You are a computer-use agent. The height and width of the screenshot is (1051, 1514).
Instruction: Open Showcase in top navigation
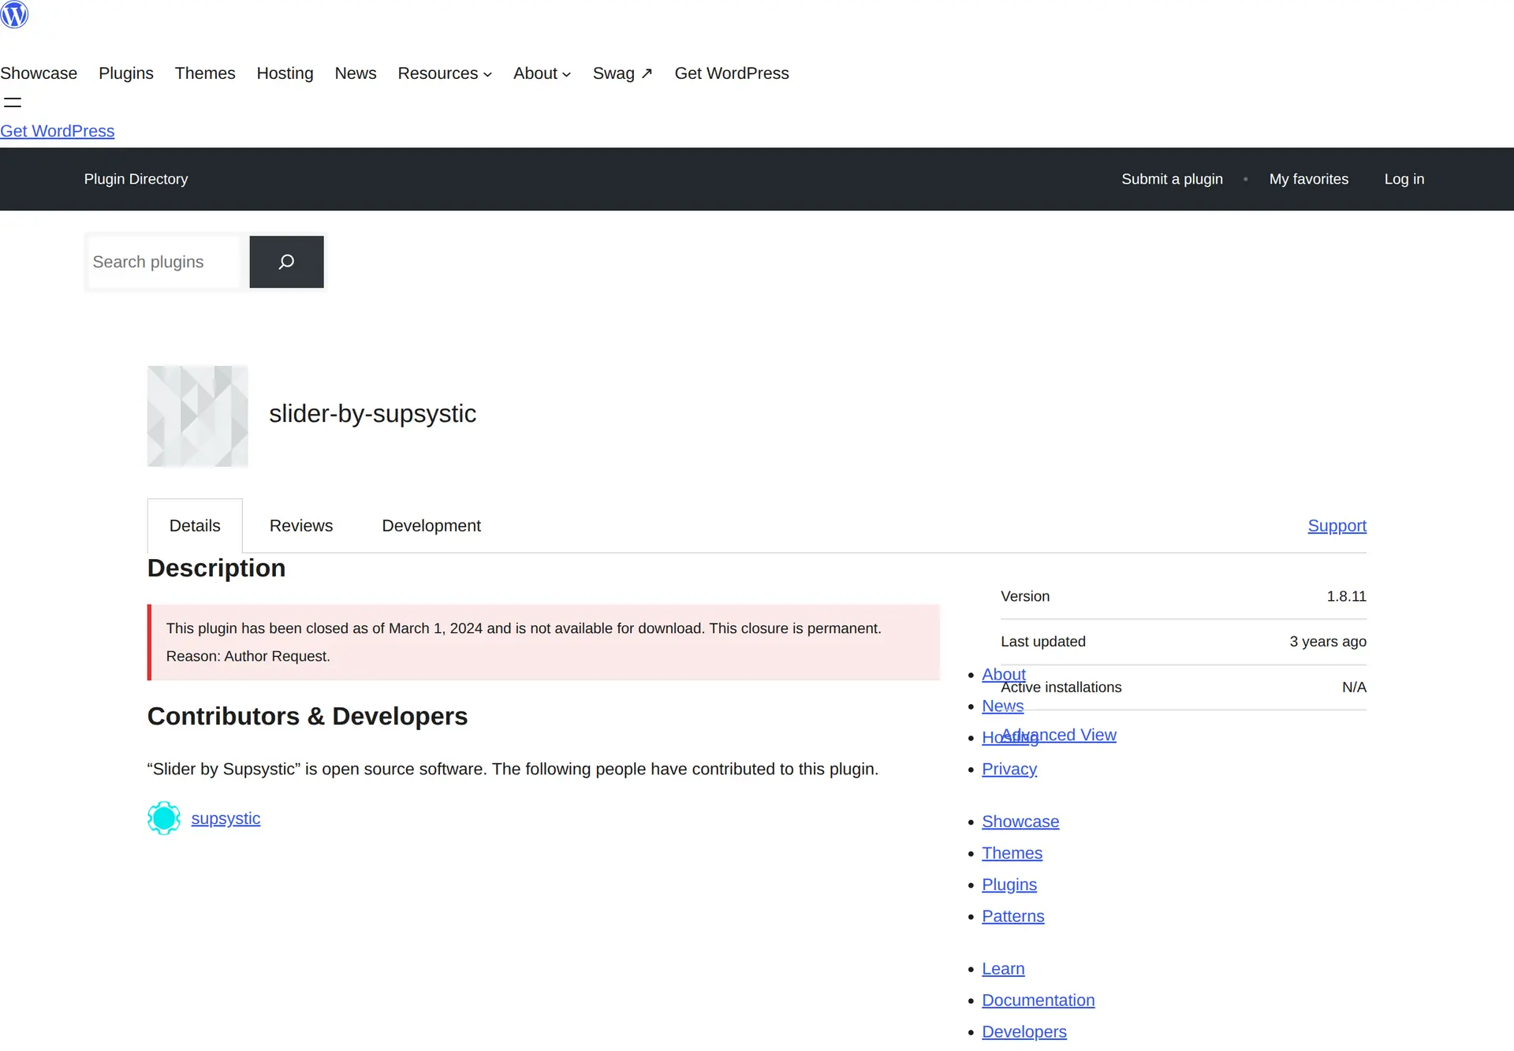click(39, 73)
